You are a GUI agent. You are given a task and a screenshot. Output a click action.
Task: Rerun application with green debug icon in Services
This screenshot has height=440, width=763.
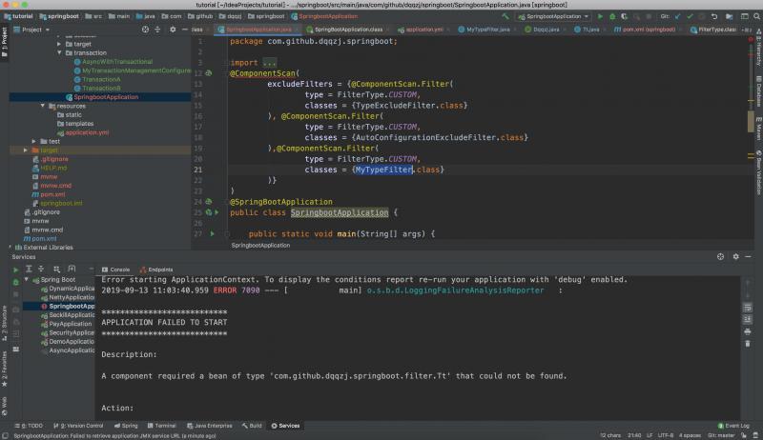pos(15,282)
